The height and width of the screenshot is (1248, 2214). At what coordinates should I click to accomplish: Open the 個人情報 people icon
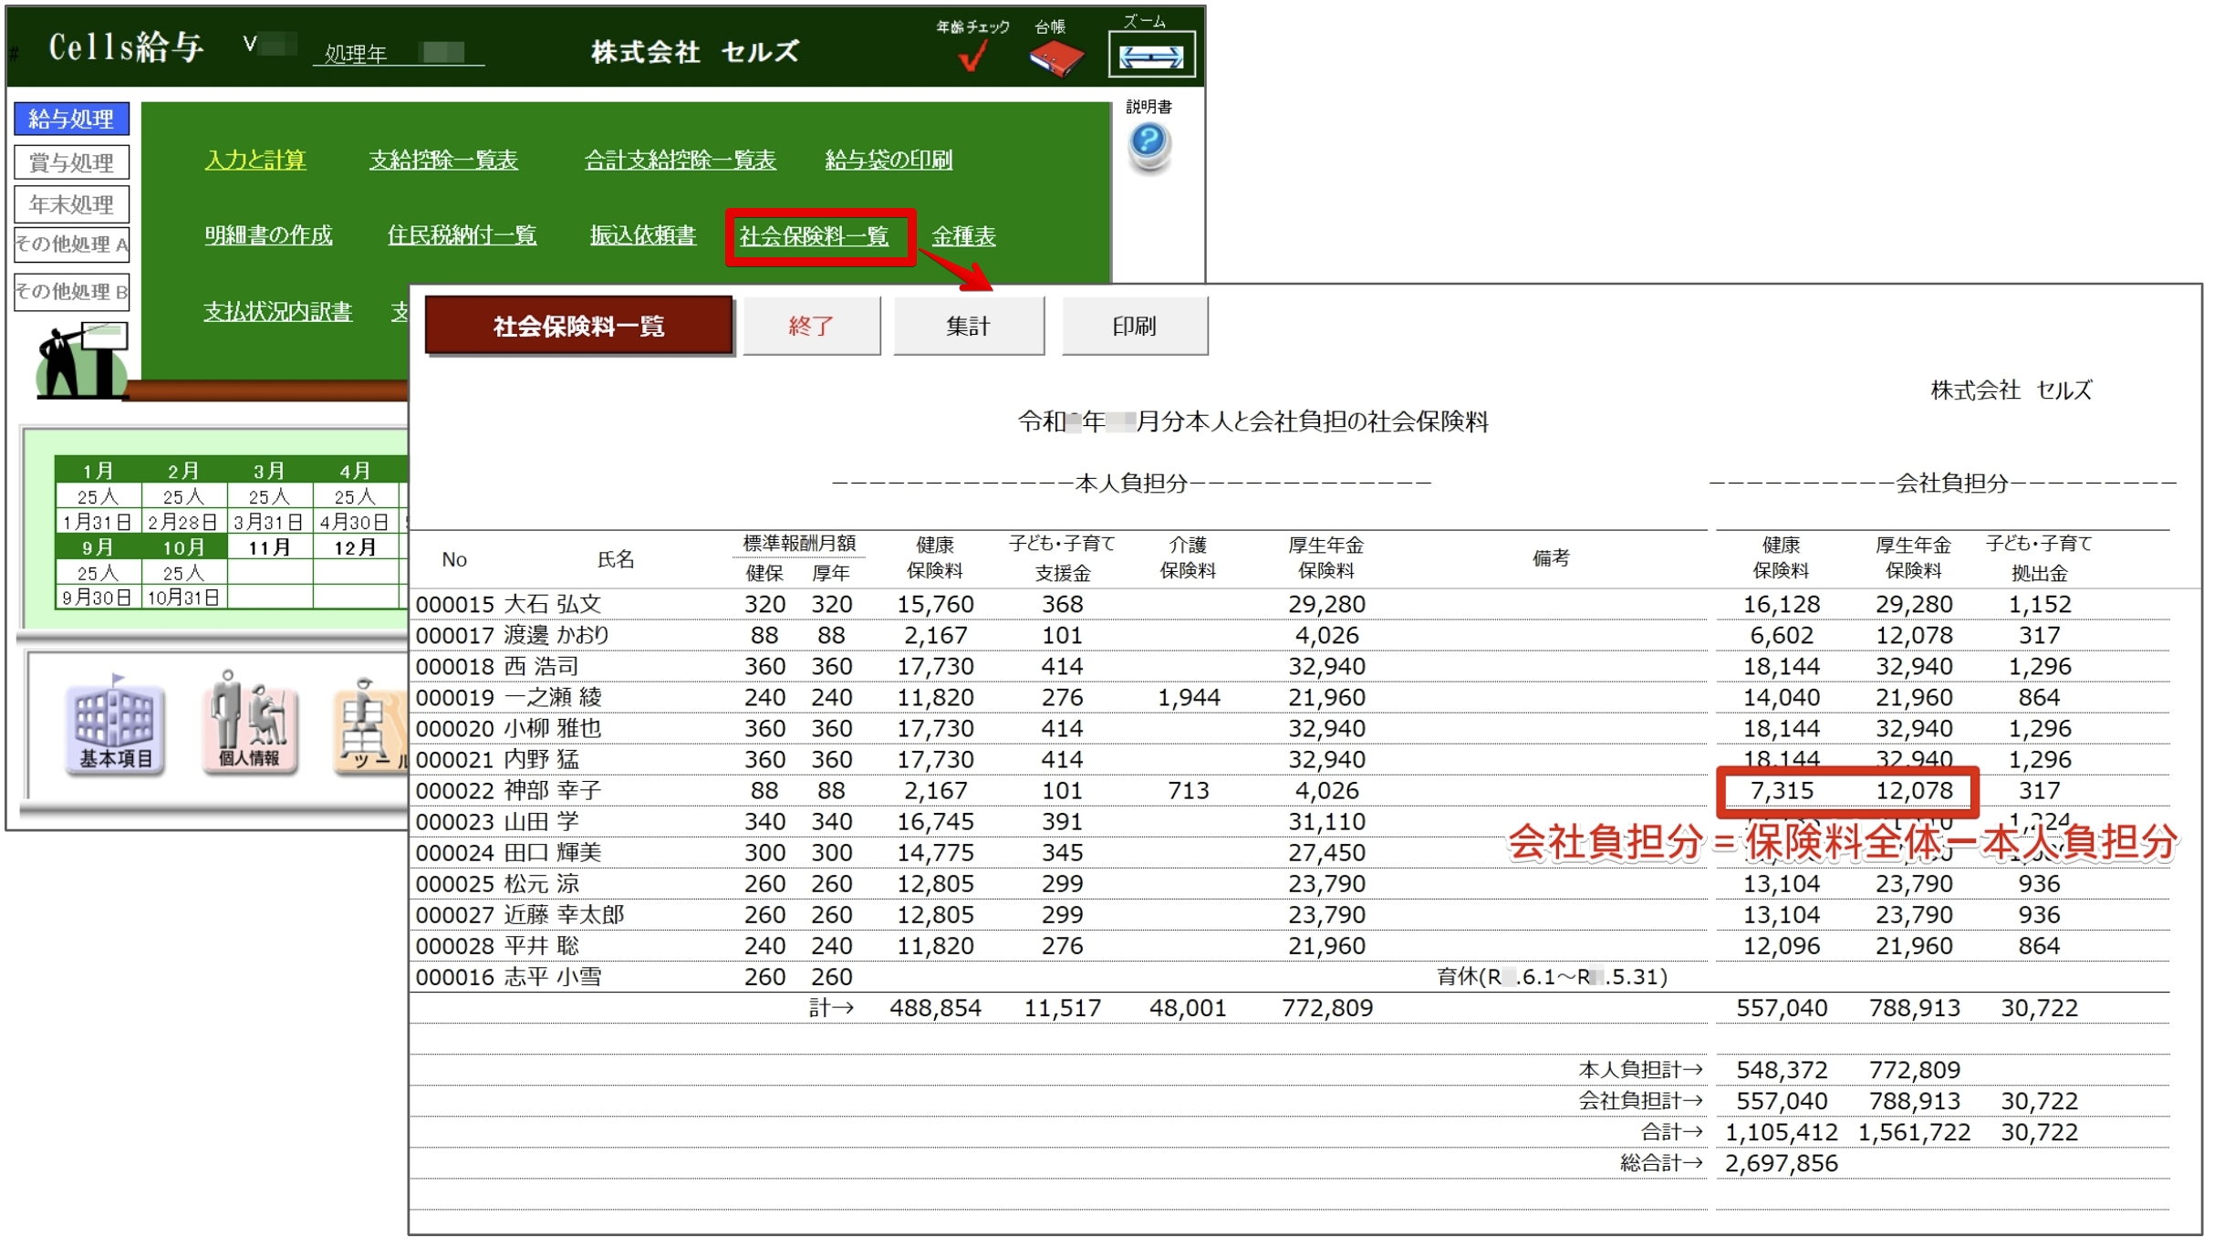(249, 725)
